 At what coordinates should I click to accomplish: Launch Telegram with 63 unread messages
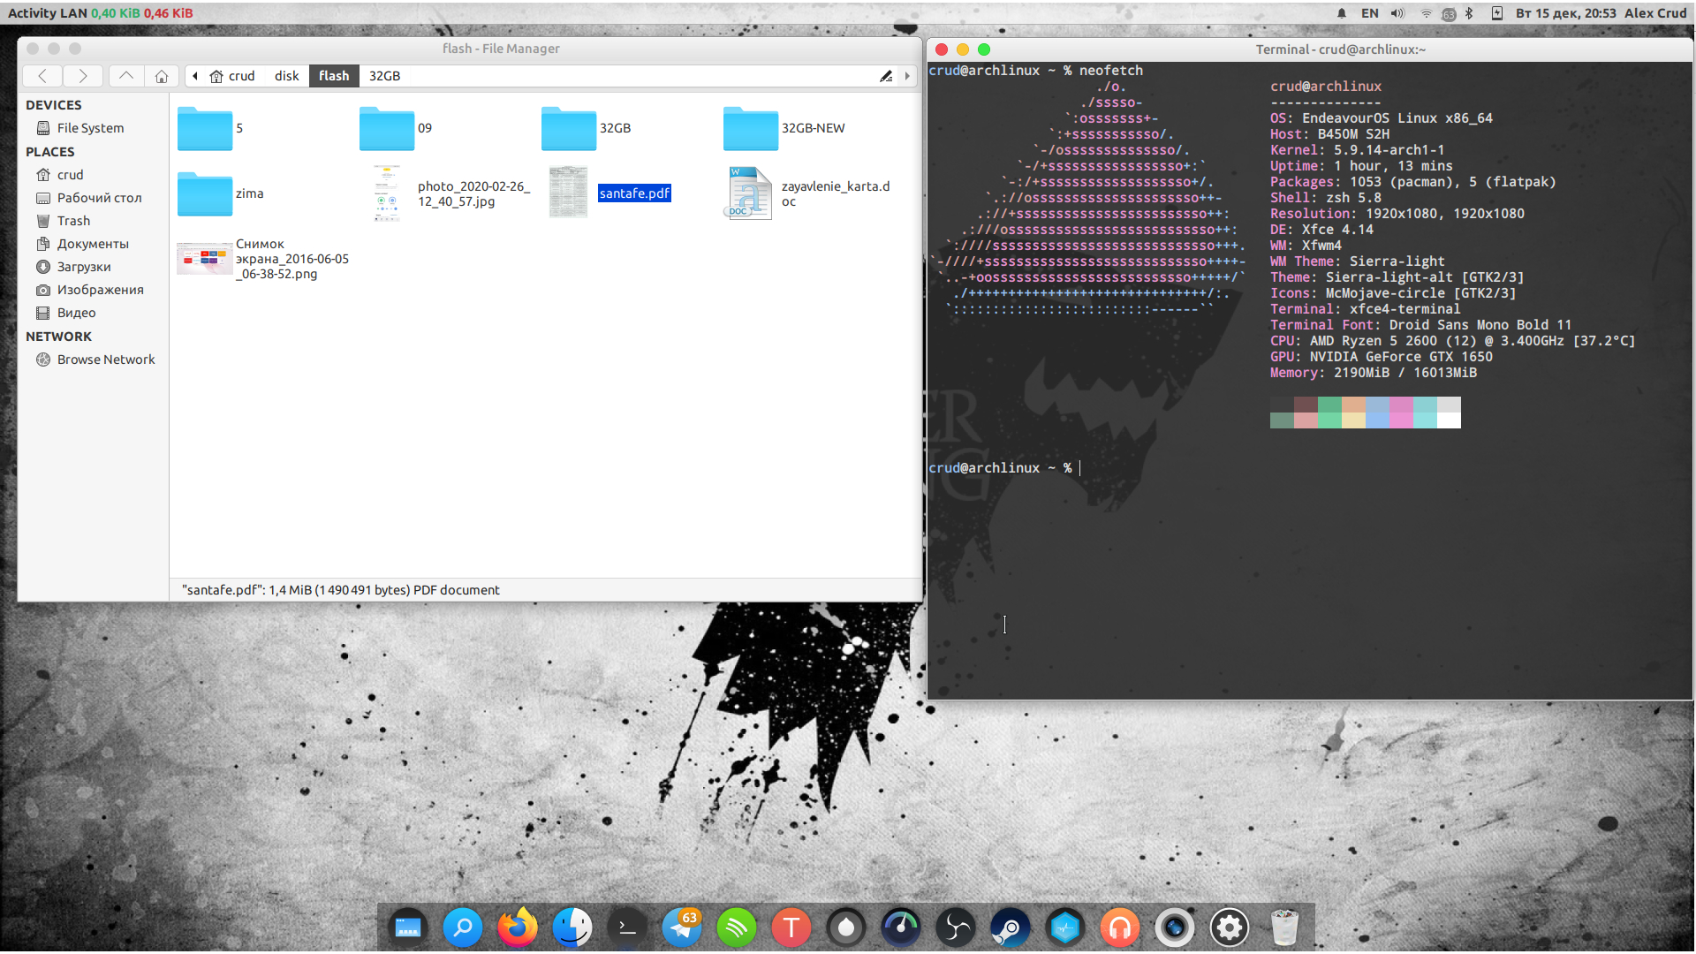click(681, 927)
